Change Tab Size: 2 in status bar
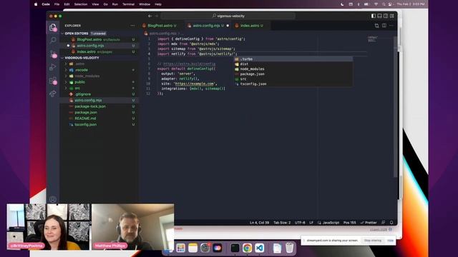The width and height of the screenshot is (458, 257). (282, 222)
